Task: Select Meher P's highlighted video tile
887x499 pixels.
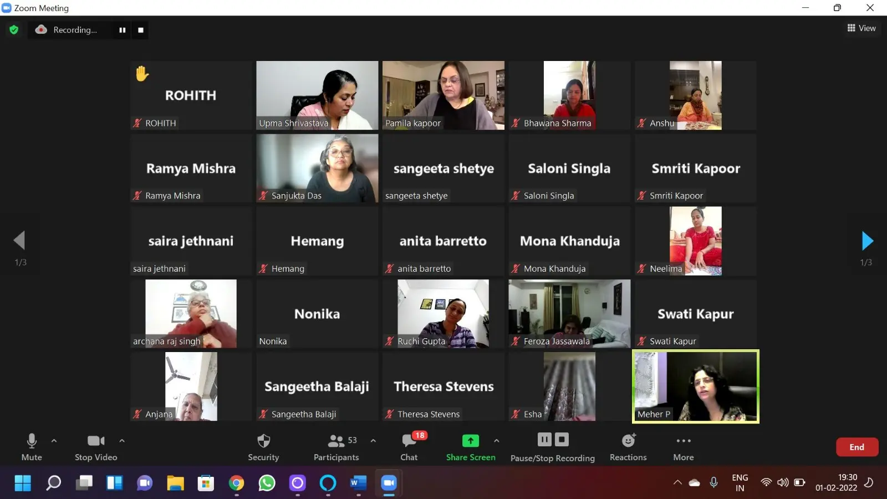Action: click(696, 386)
